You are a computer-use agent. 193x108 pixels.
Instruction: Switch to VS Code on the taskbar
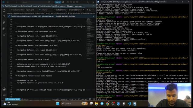pyautogui.click(x=129, y=103)
